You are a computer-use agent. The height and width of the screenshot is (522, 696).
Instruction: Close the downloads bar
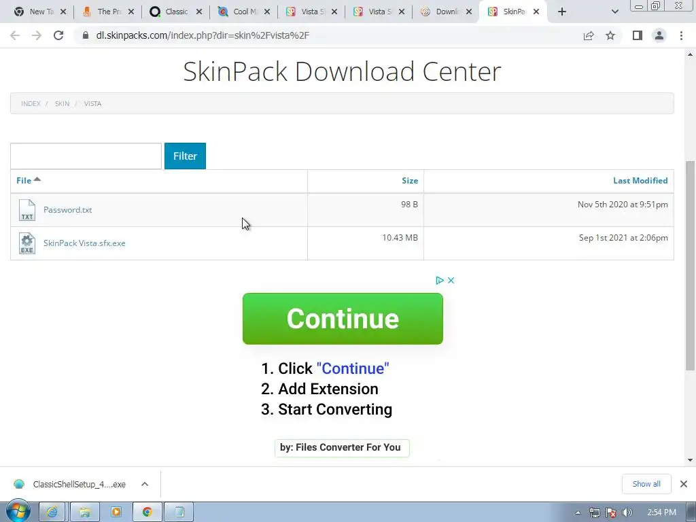coord(684,484)
